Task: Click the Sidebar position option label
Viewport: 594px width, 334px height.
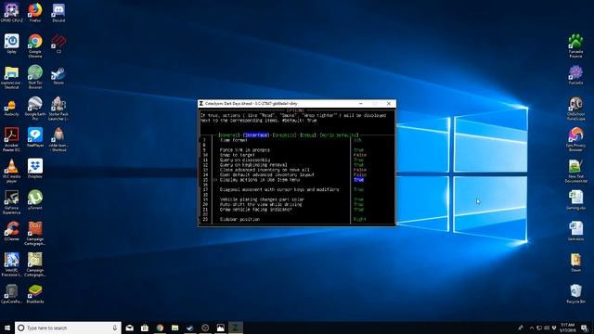Action: coord(239,219)
